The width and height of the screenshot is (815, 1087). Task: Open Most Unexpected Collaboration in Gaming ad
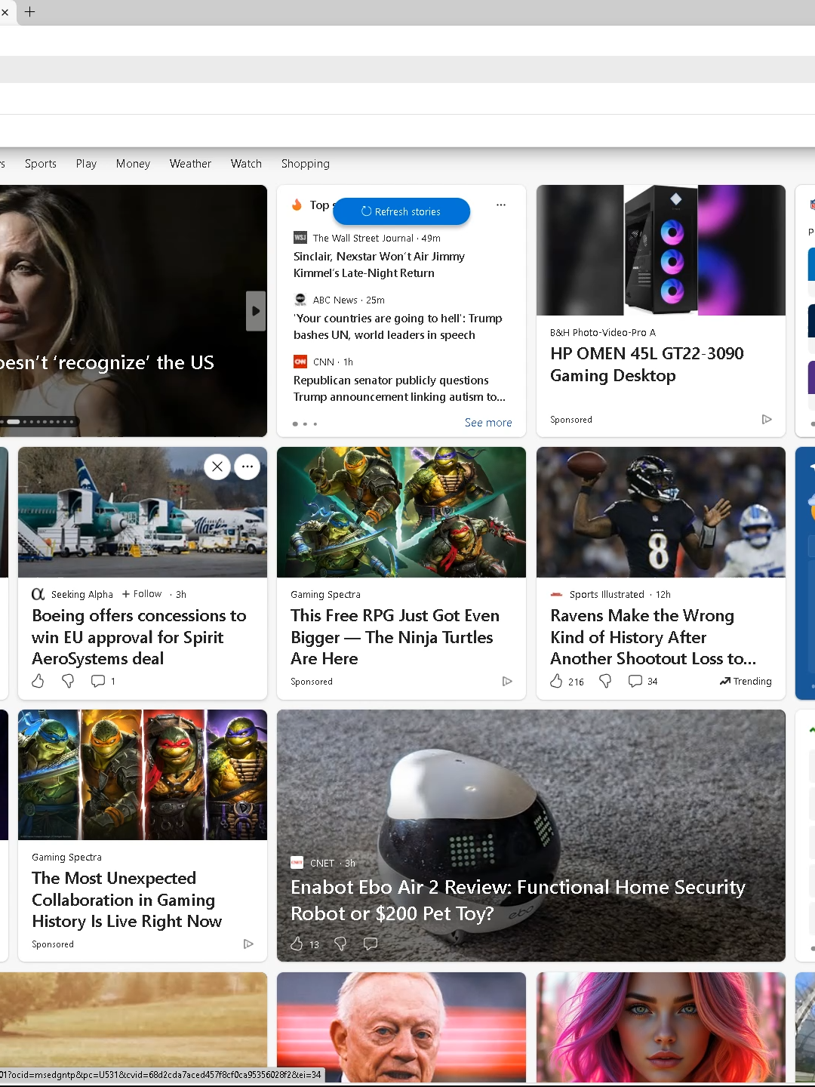point(127,900)
